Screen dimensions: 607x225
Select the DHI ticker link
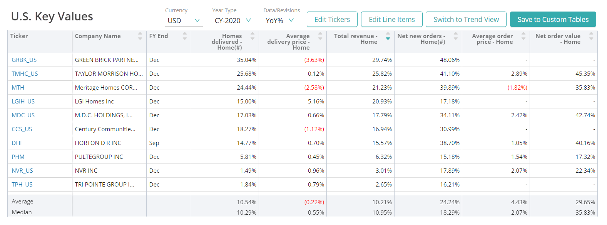17,143
